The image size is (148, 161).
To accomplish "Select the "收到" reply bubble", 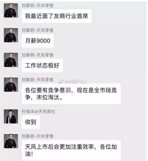I will click(31, 122).
